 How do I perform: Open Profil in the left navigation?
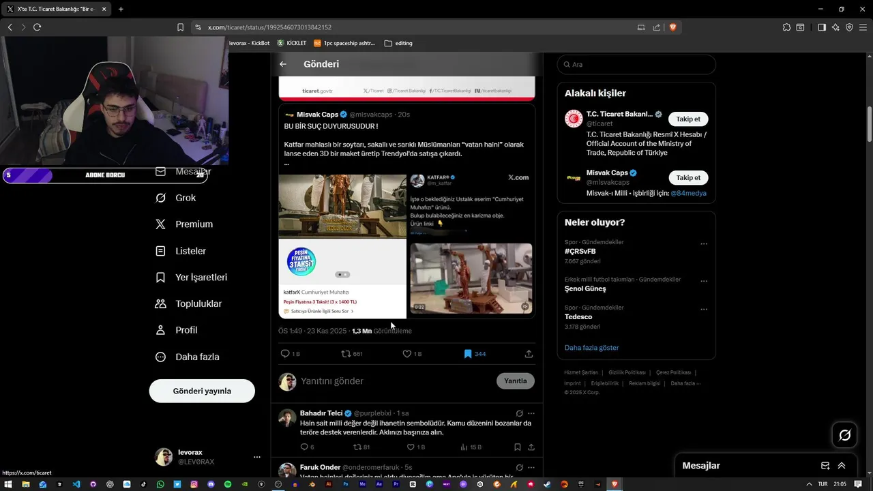(177, 330)
